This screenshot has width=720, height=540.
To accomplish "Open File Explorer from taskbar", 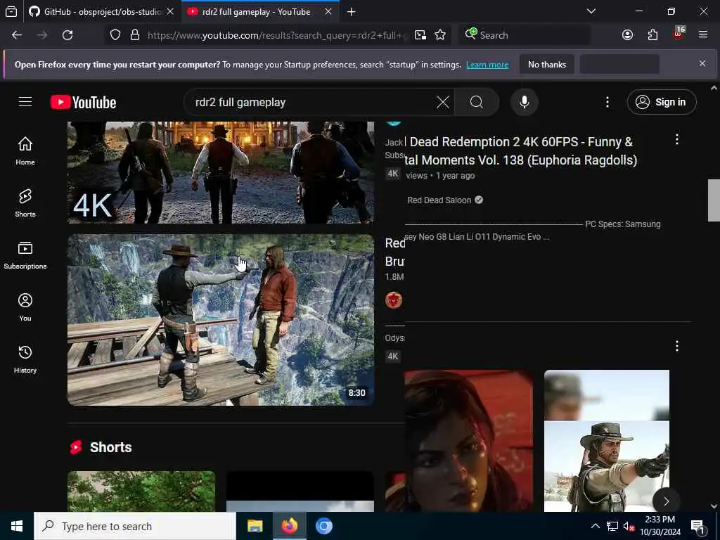I will click(x=255, y=526).
